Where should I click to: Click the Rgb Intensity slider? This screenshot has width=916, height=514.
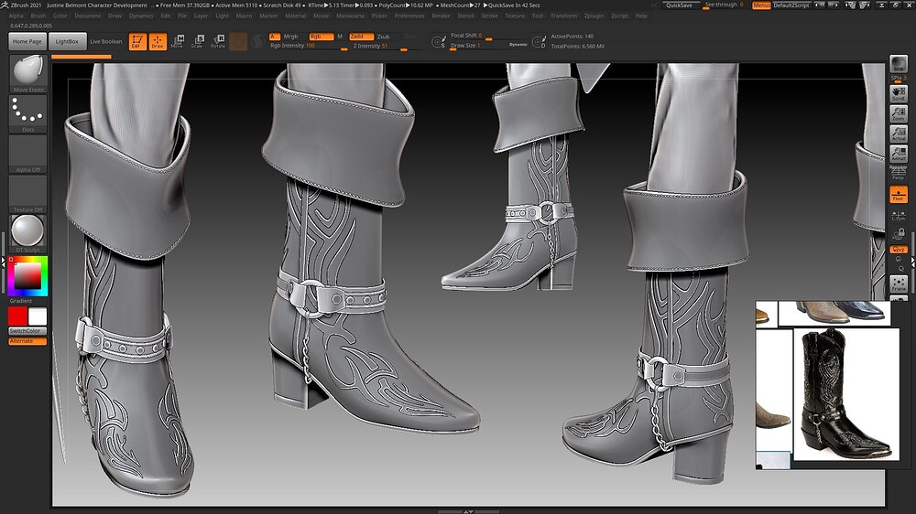309,46
